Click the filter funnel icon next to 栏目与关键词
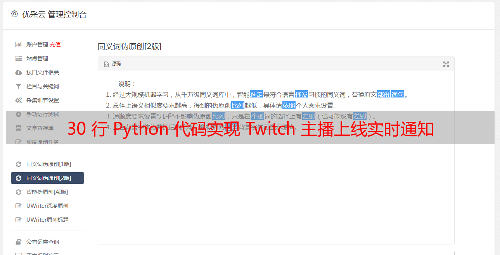Screen dimensions: 500x255 click(x=18, y=86)
